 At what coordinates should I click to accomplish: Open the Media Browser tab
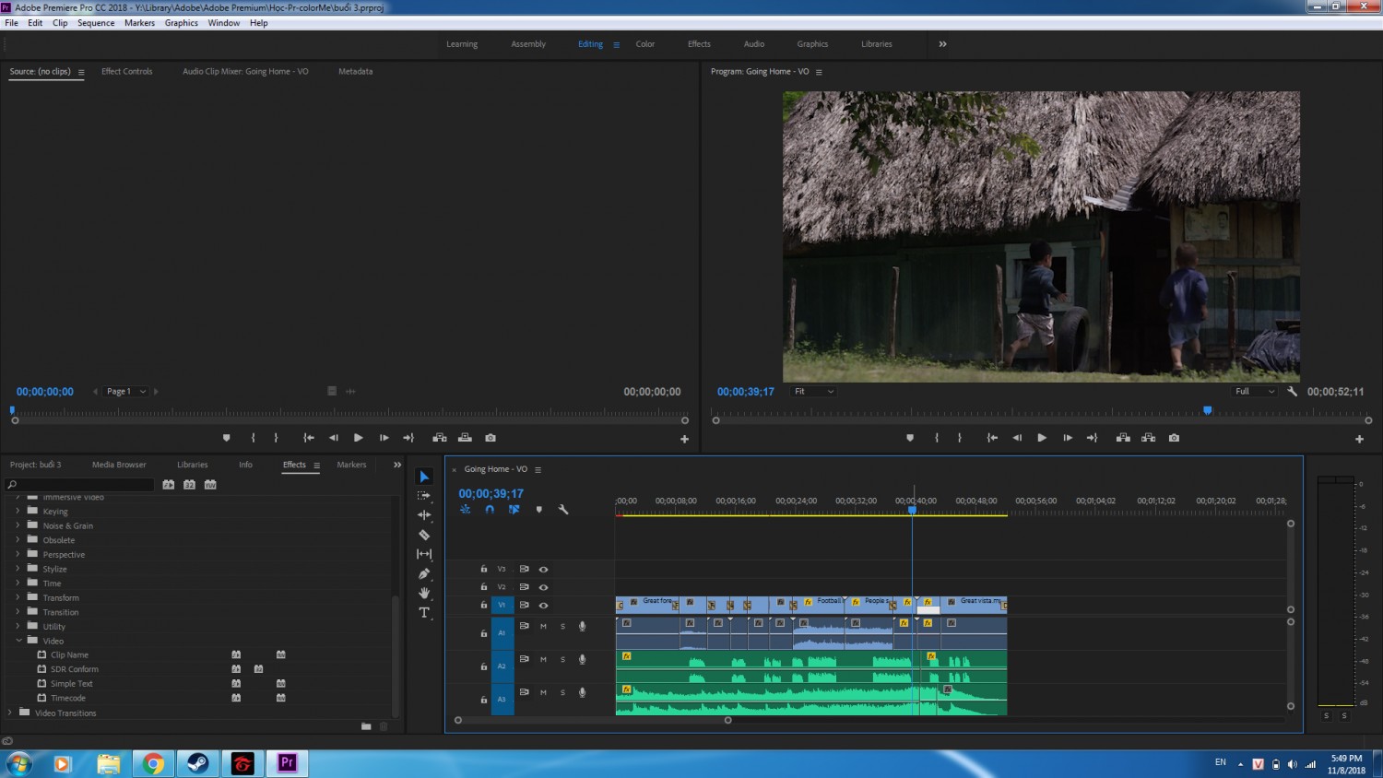click(119, 465)
